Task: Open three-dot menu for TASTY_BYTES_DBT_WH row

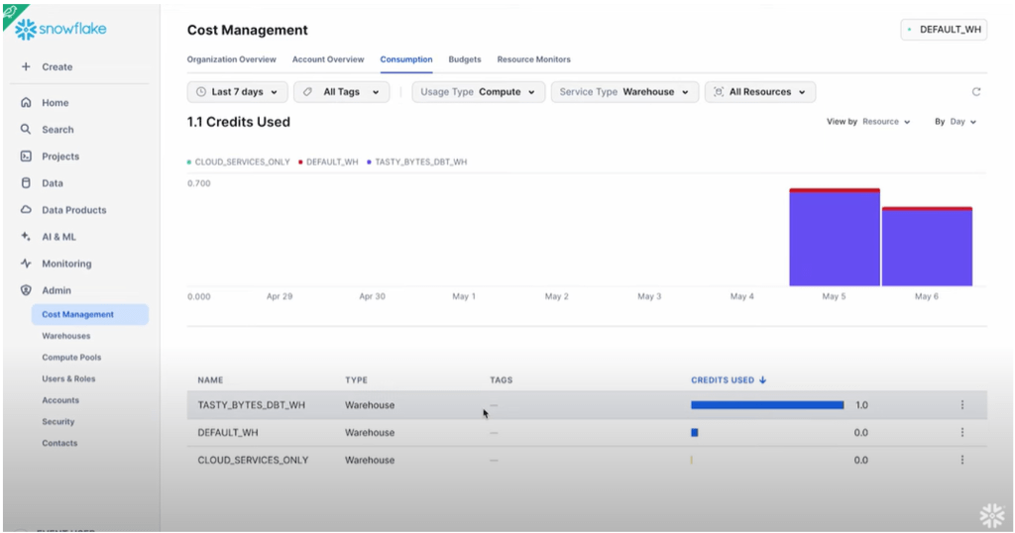Action: coord(961,405)
